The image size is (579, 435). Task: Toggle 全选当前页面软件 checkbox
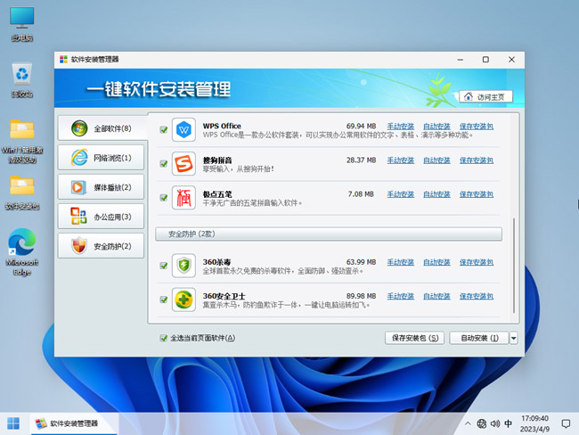click(x=164, y=338)
